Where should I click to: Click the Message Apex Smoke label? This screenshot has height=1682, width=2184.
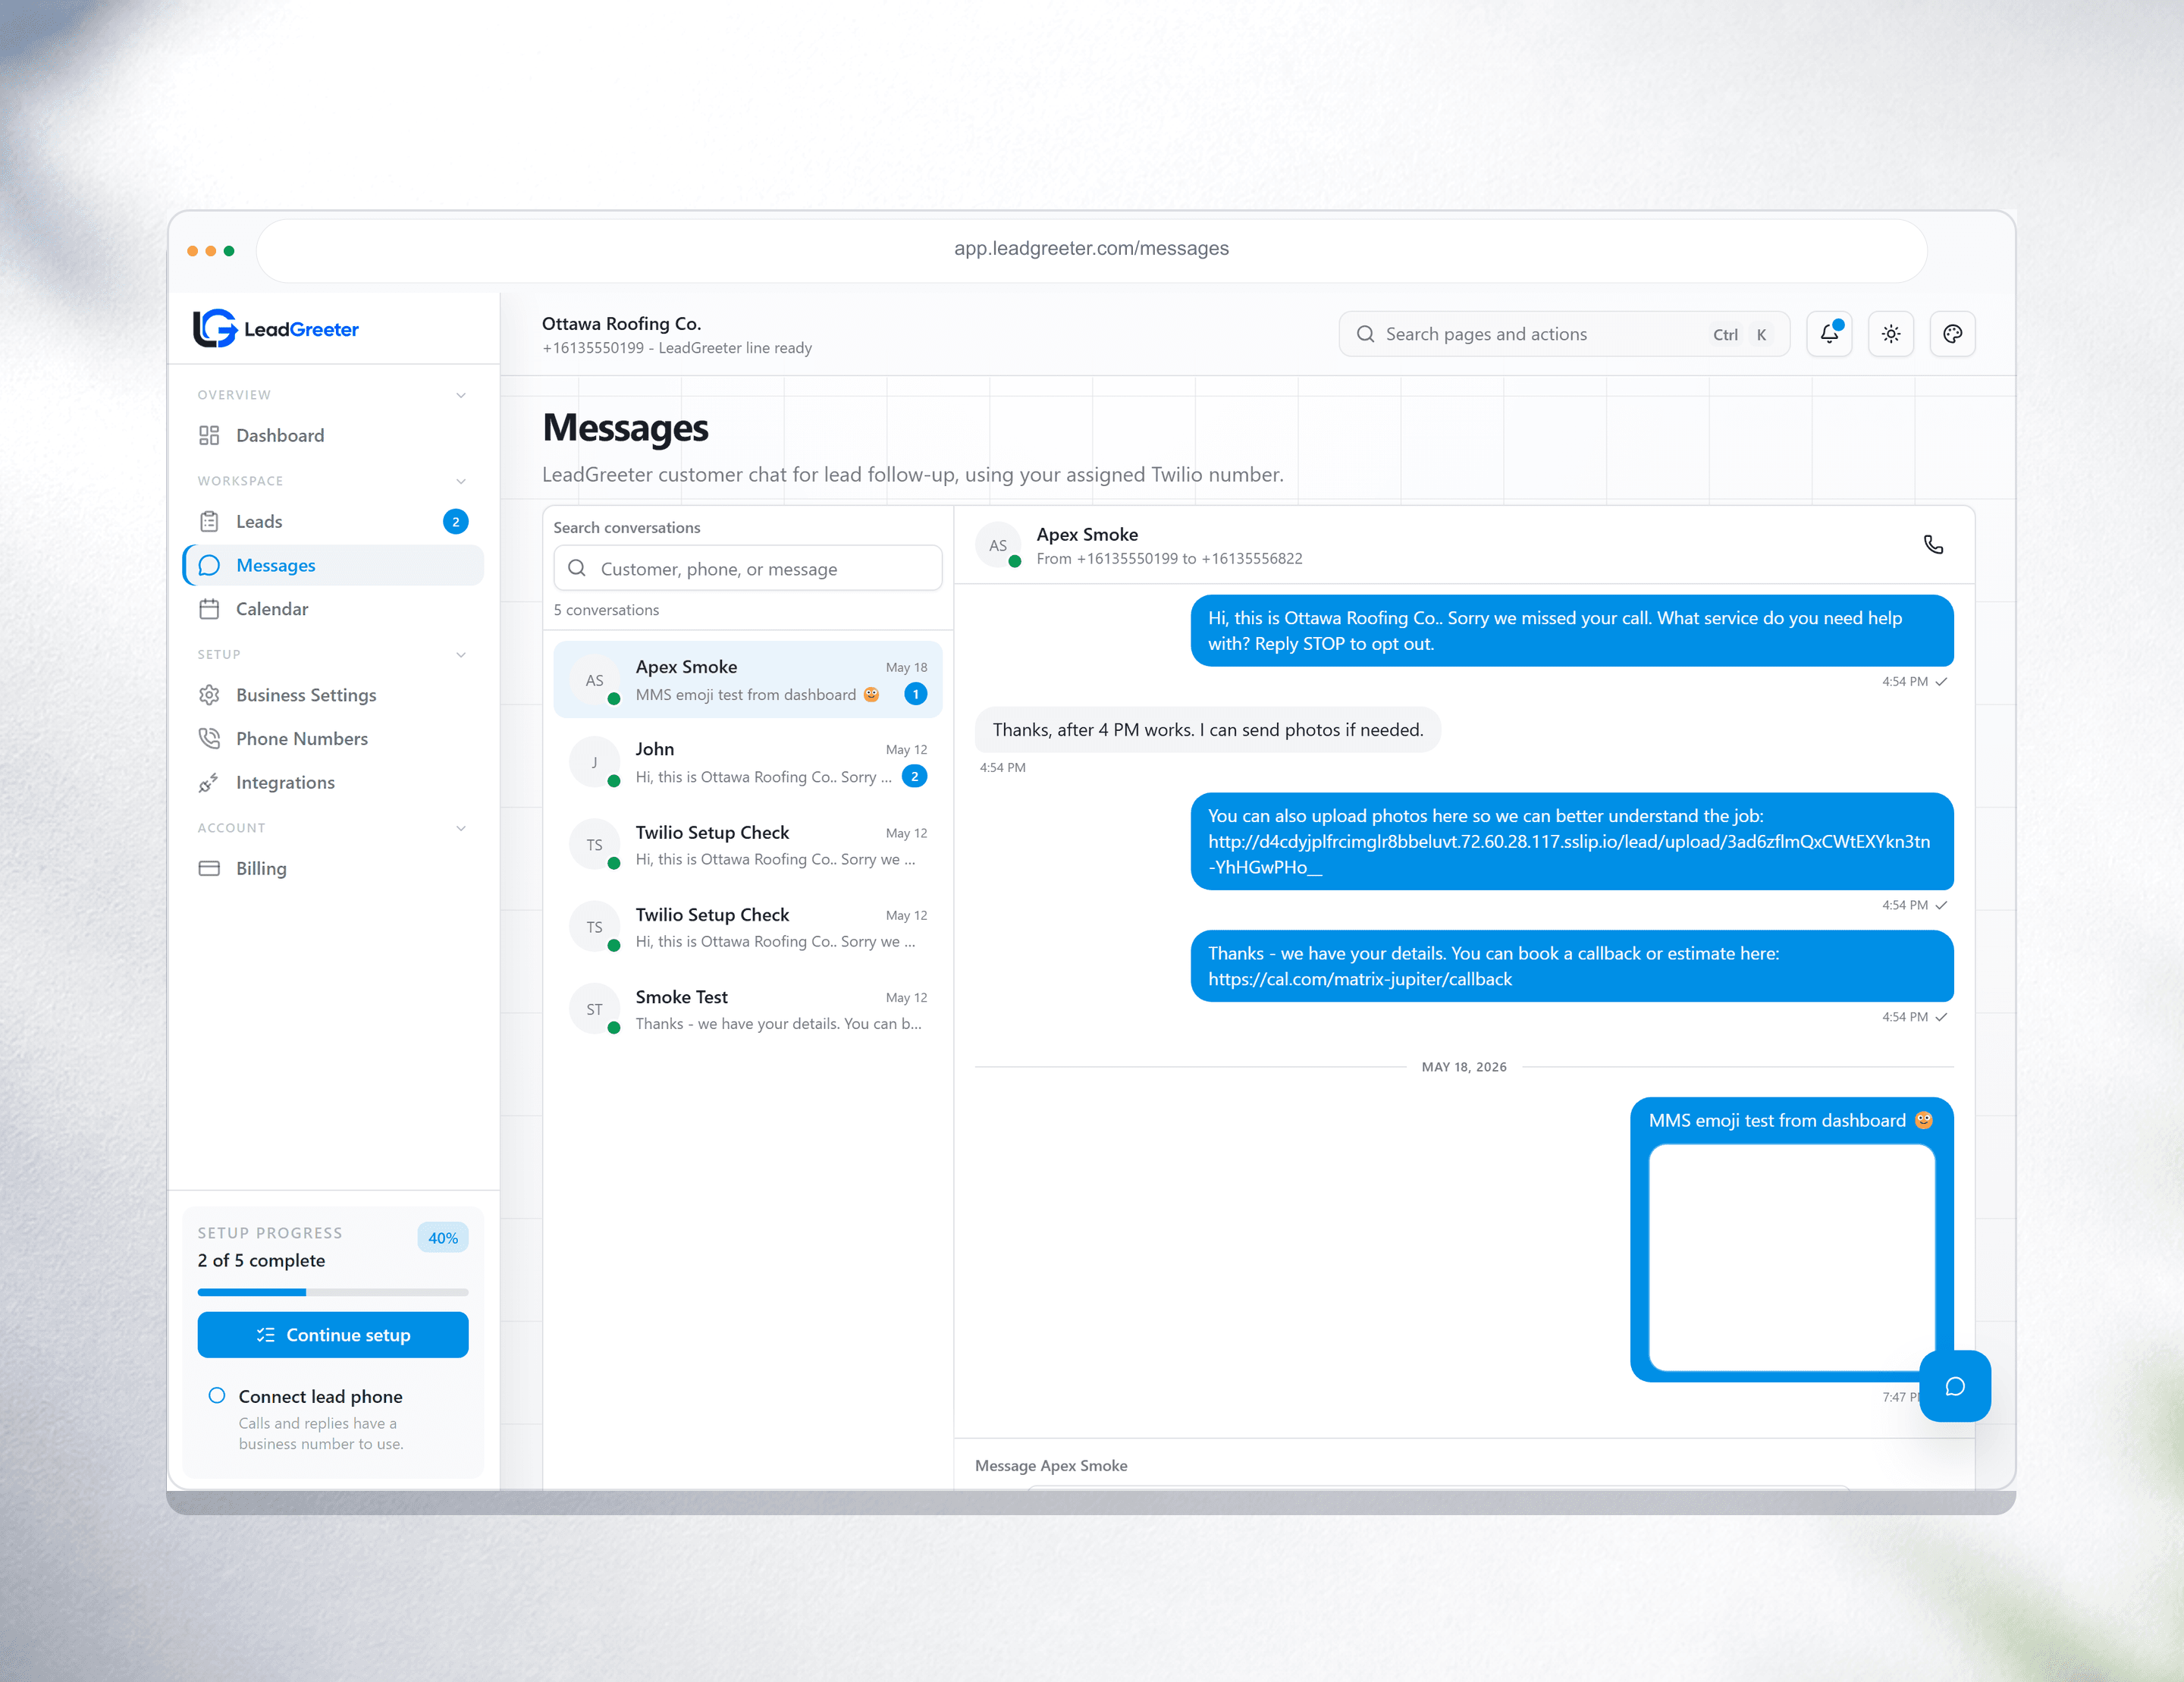pyautogui.click(x=1051, y=1465)
